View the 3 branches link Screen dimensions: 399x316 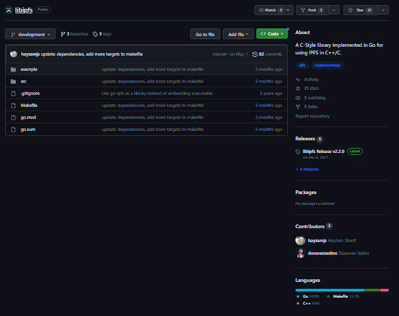point(74,34)
